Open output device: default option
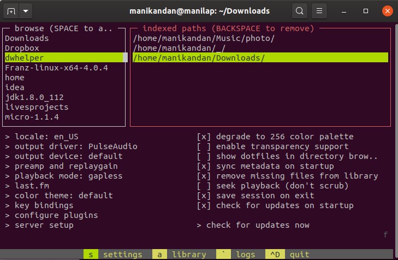The width and height of the screenshot is (398, 260). (x=64, y=156)
